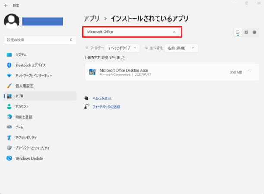Click the アプリ breadcrumb link
Image resolution: width=264 pixels, height=194 pixels.
click(91, 19)
